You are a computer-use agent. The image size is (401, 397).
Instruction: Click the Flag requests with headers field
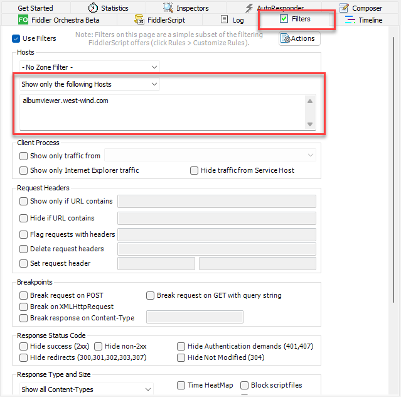[x=217, y=235]
